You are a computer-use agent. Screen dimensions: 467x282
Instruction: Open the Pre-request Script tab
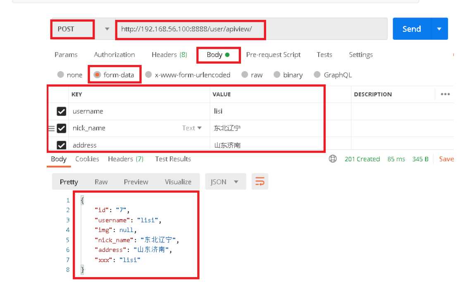273,55
